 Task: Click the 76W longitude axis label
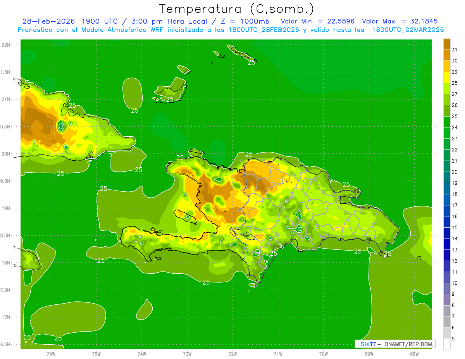click(x=51, y=354)
